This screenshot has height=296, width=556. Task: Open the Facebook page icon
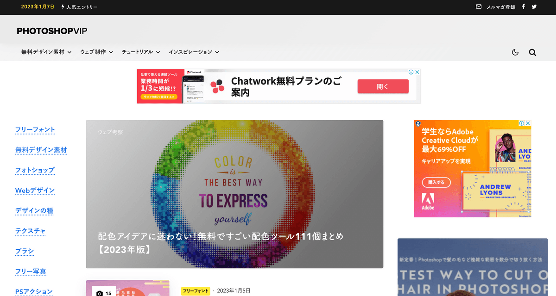click(x=524, y=7)
